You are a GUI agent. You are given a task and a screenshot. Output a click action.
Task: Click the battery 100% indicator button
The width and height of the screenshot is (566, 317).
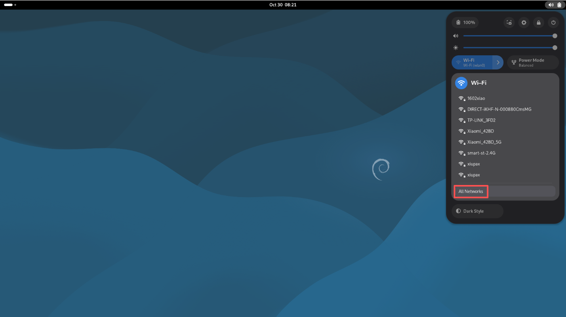[465, 23]
